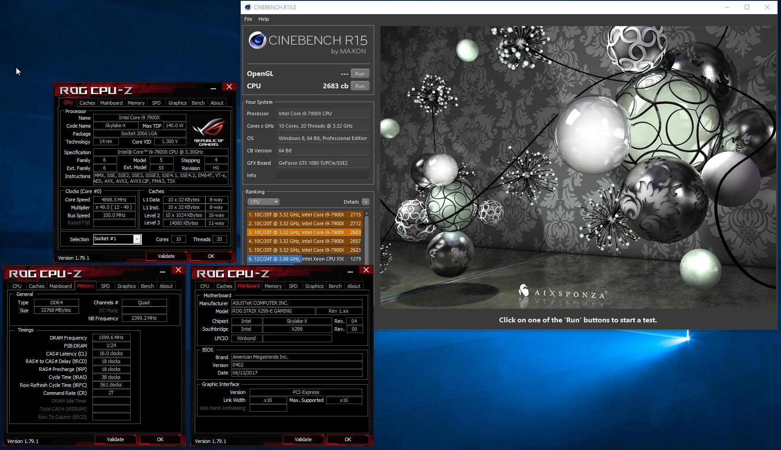Open the CPU ranking type dropdown

[263, 202]
